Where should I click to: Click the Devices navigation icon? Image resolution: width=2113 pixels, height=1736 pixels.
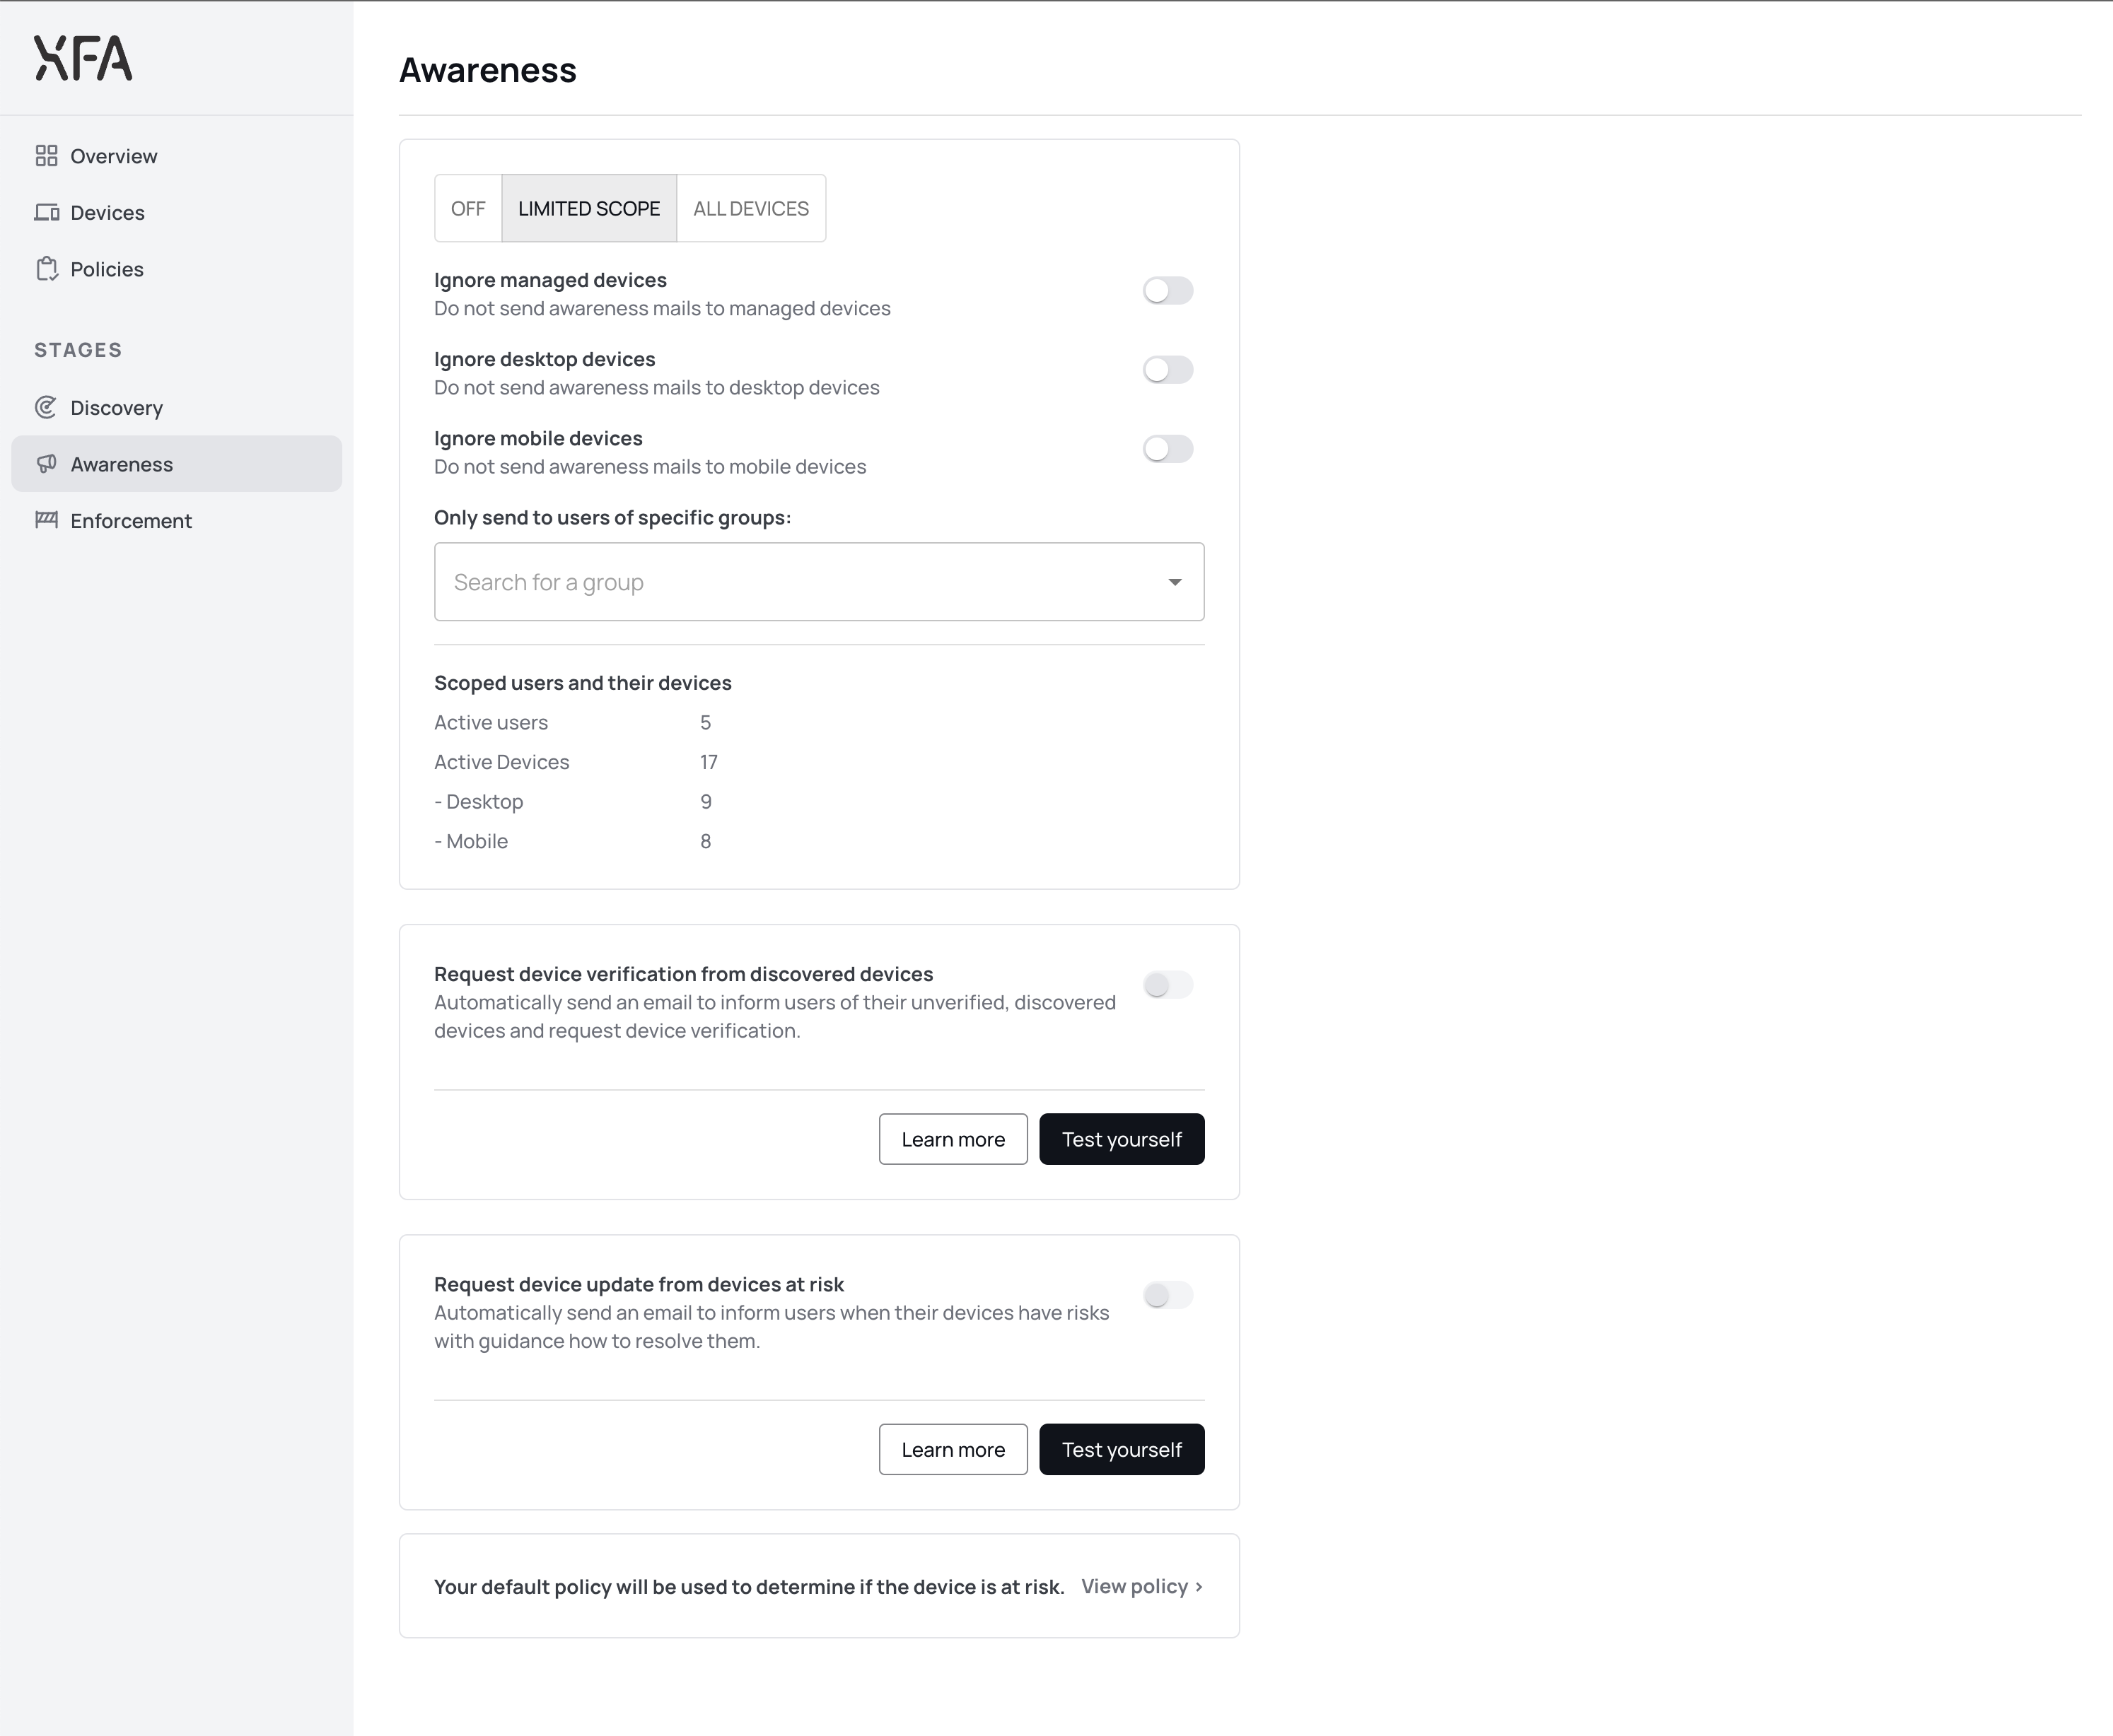pyautogui.click(x=47, y=211)
